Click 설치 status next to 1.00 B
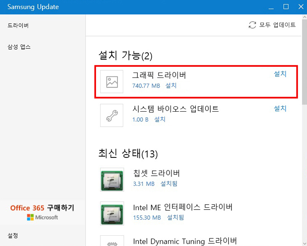The height and width of the screenshot is (246, 307). [x=160, y=119]
